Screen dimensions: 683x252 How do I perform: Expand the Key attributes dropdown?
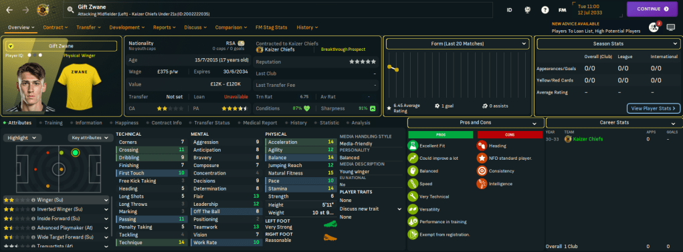[90, 138]
